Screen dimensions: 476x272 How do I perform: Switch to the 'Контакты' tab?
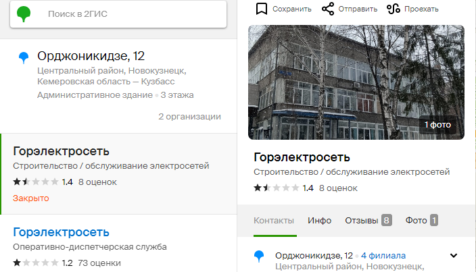tap(274, 221)
